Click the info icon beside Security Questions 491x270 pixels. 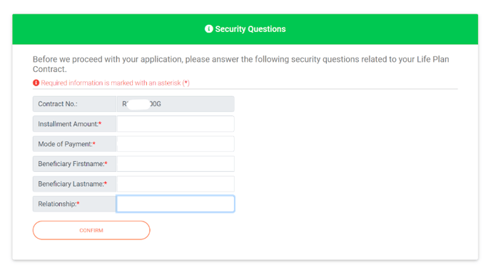point(208,28)
